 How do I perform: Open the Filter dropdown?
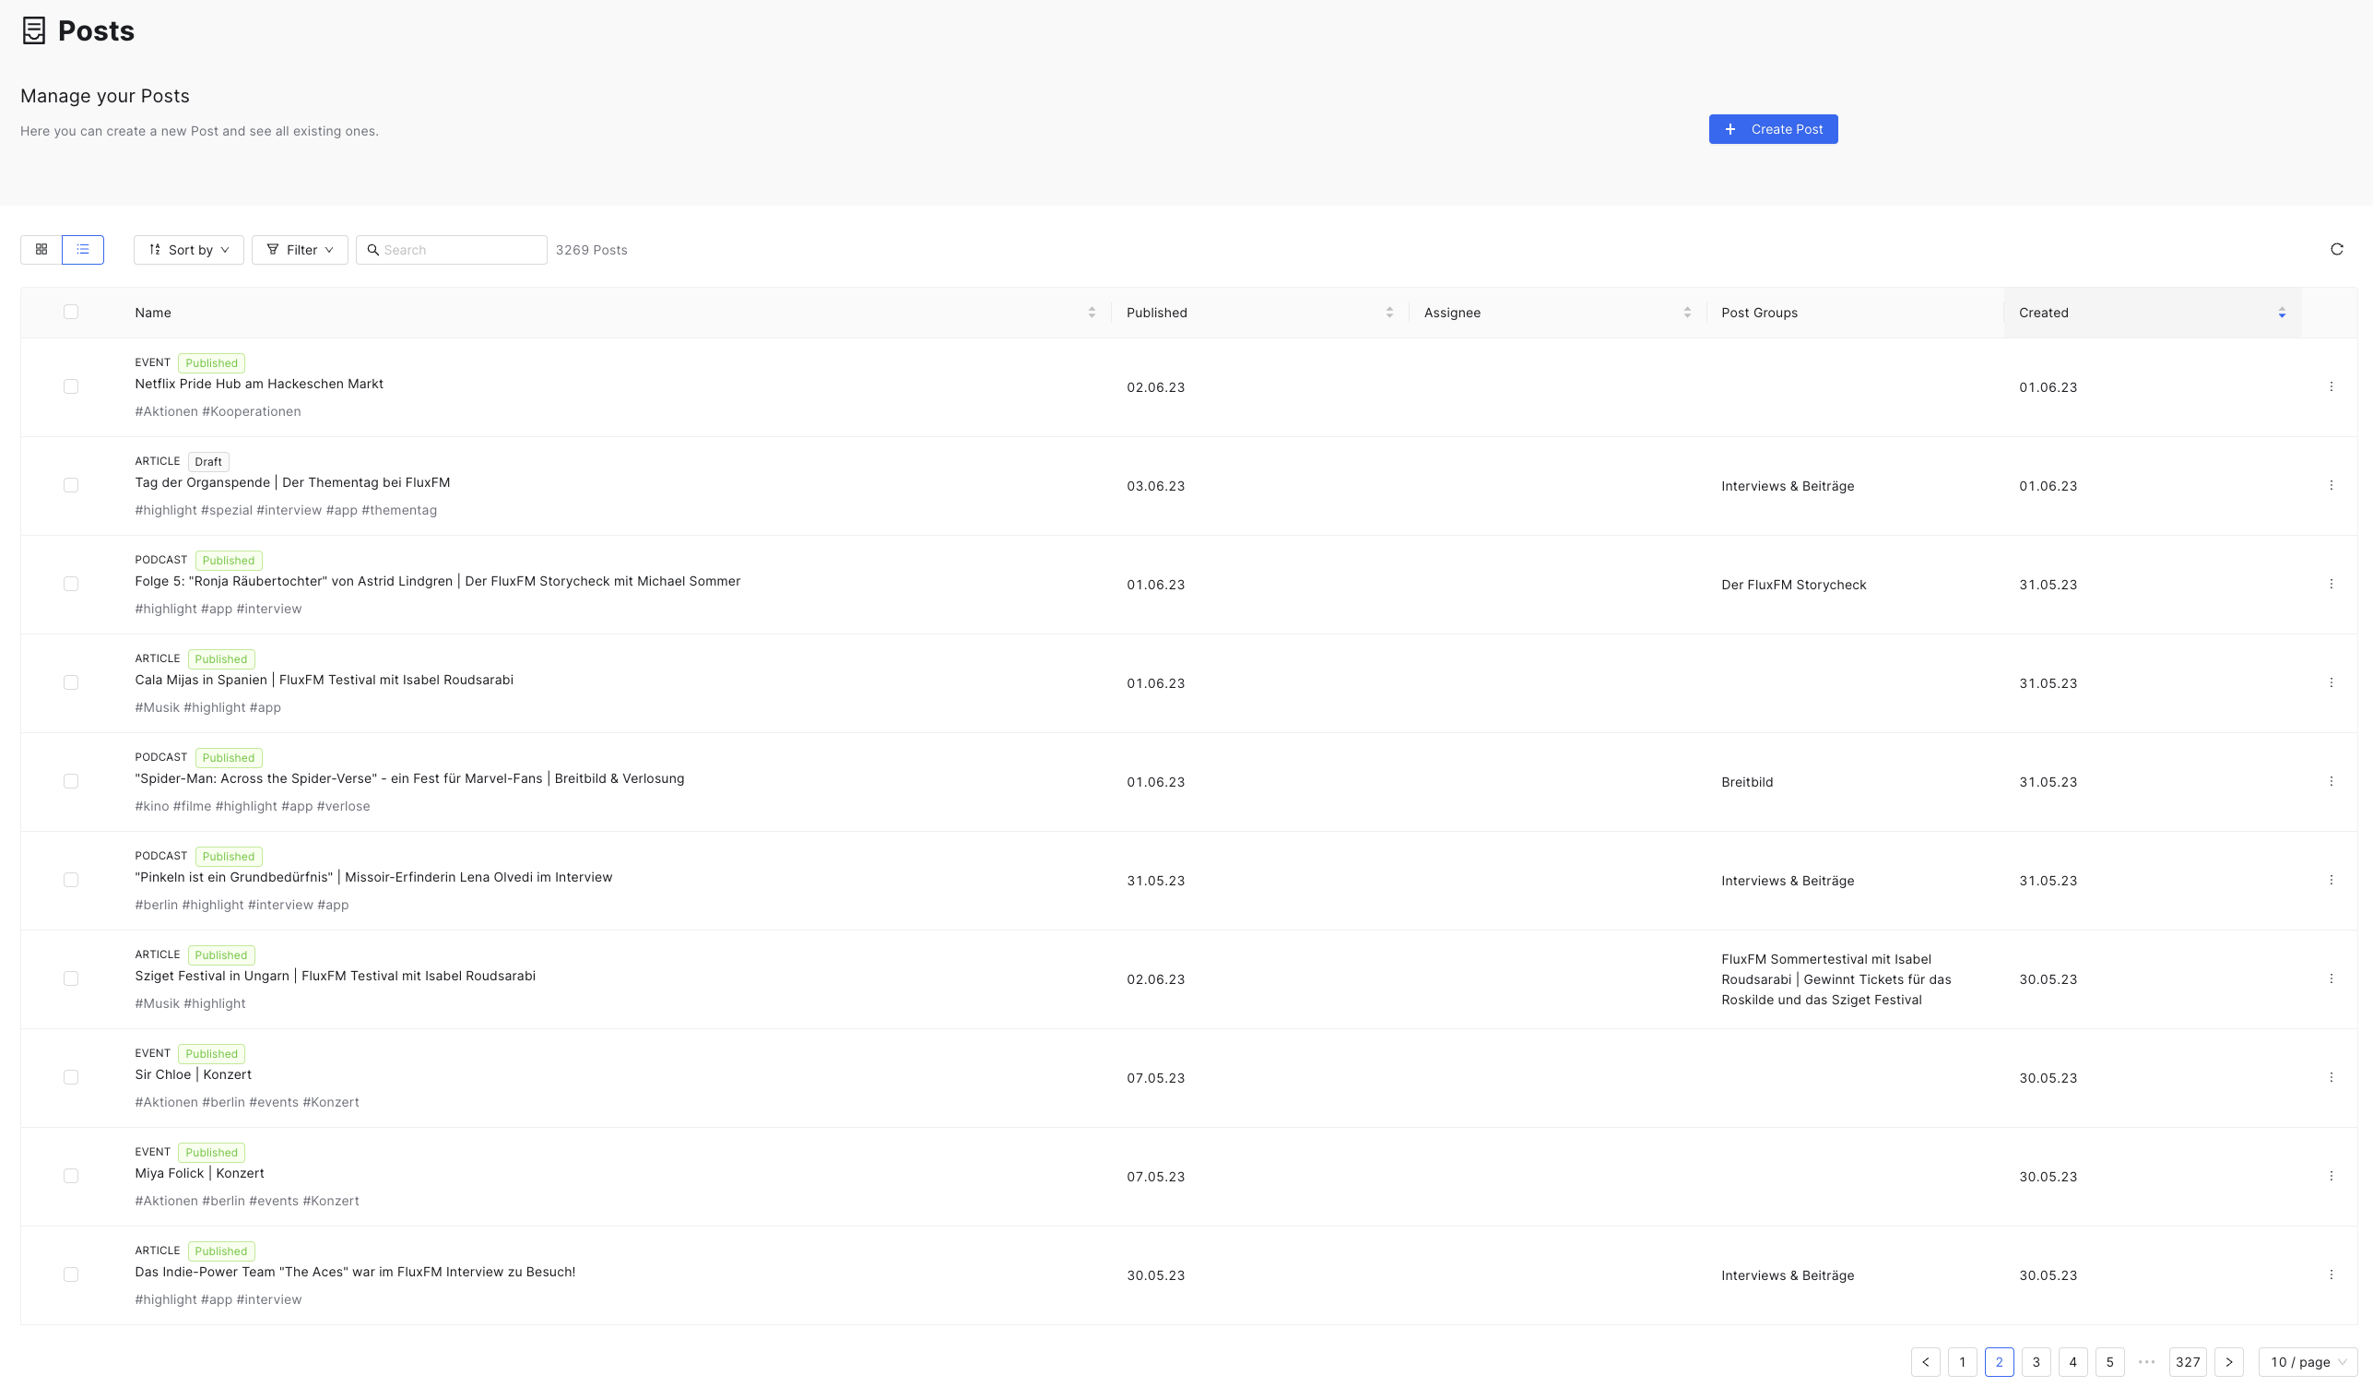(300, 250)
